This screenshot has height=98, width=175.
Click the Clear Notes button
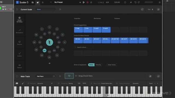[x=112, y=65]
